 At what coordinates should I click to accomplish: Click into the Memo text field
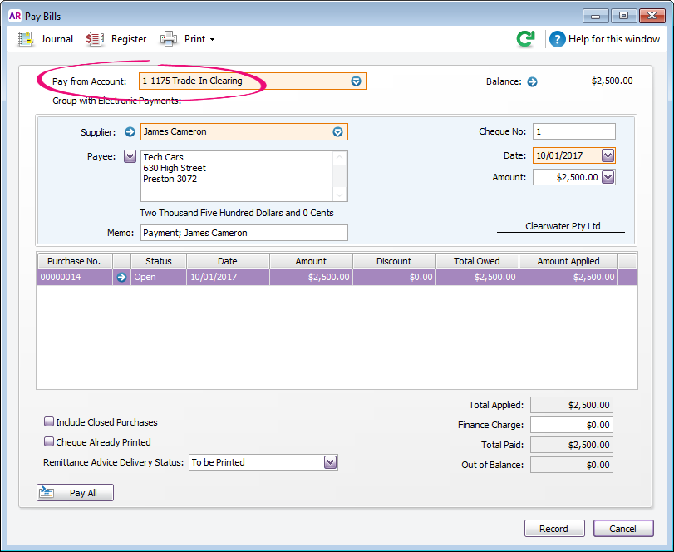[244, 233]
